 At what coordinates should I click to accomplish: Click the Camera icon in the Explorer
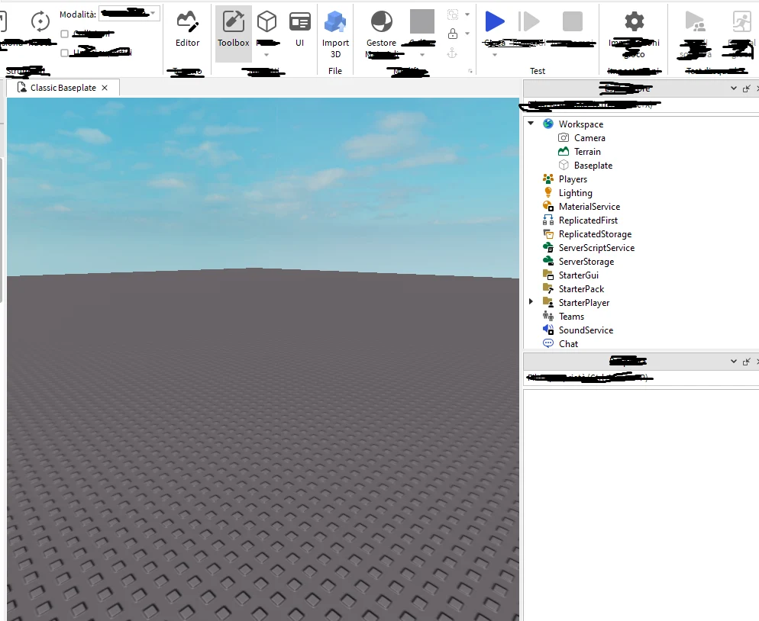pyautogui.click(x=563, y=137)
